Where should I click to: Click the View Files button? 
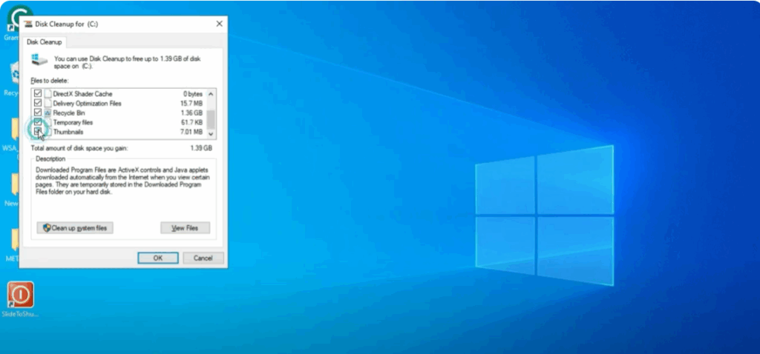185,228
